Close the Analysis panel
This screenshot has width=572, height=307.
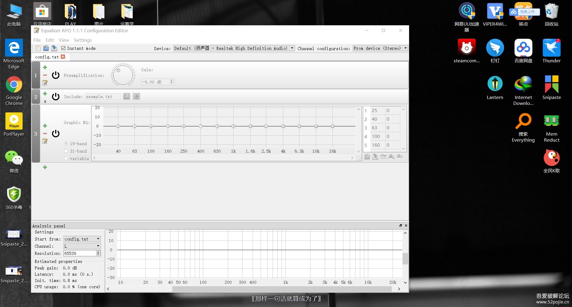pyautogui.click(x=406, y=226)
